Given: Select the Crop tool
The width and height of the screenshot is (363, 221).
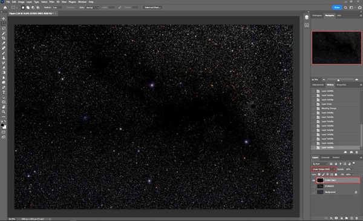Looking at the screenshot, I should coord(4,38).
